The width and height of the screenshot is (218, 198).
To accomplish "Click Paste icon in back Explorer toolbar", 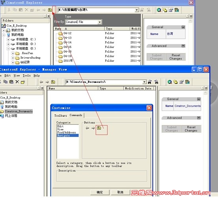I will click(x=21, y=10).
